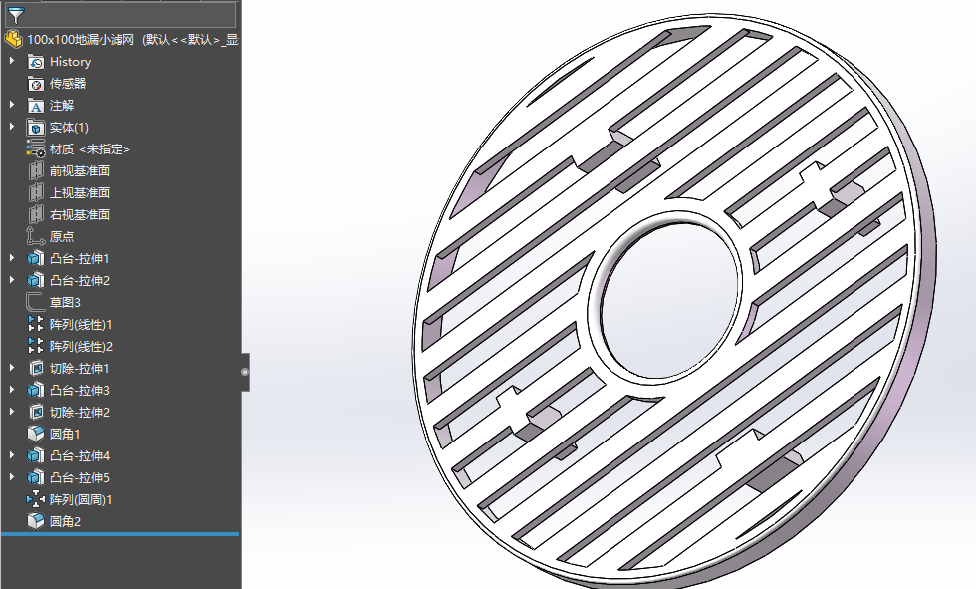
Task: Click the History folder icon
Action: click(36, 62)
